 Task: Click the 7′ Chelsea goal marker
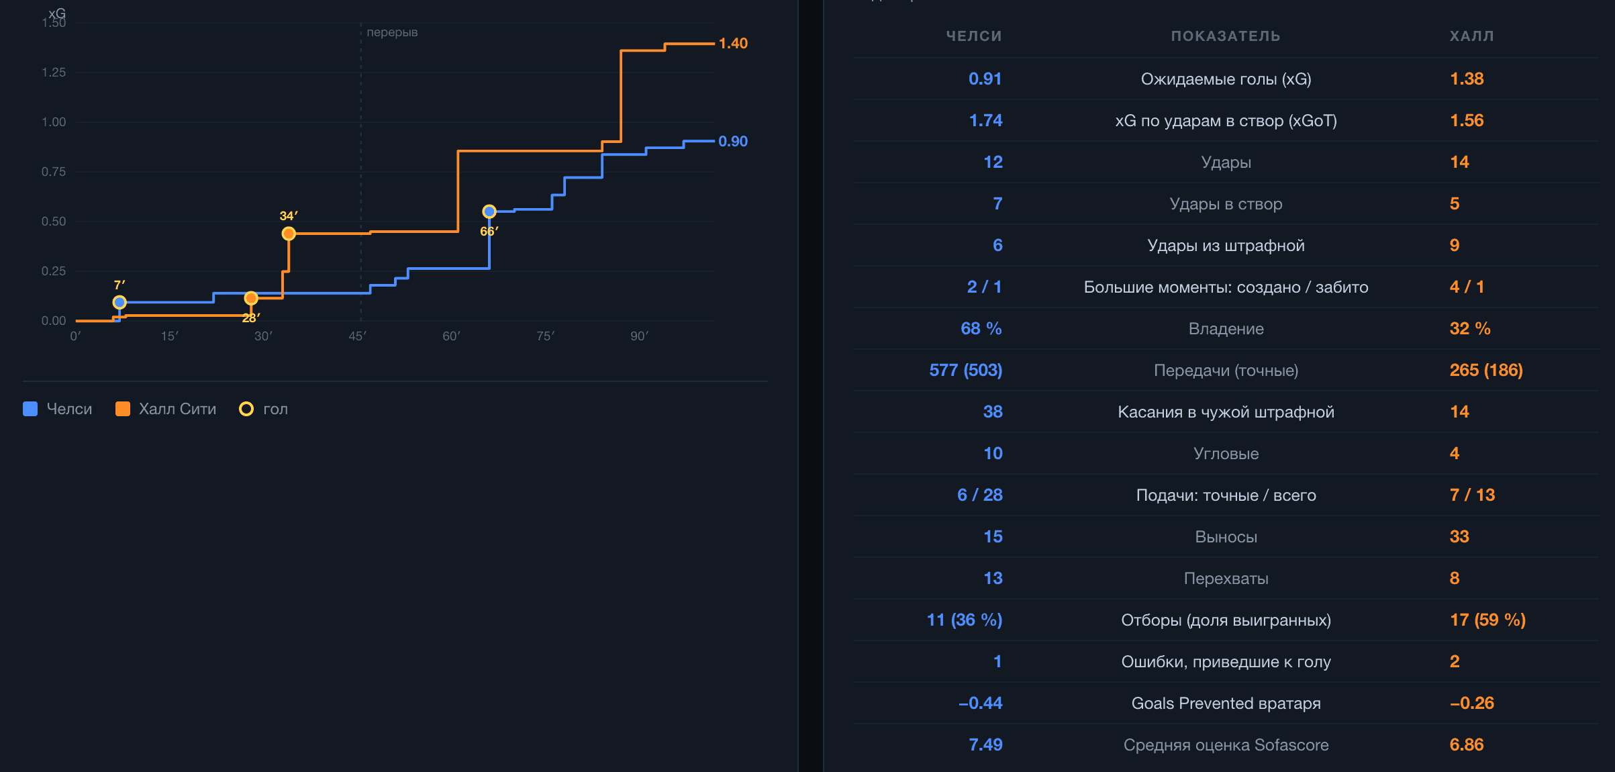[119, 302]
